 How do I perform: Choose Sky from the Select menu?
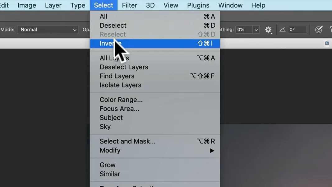(155, 127)
